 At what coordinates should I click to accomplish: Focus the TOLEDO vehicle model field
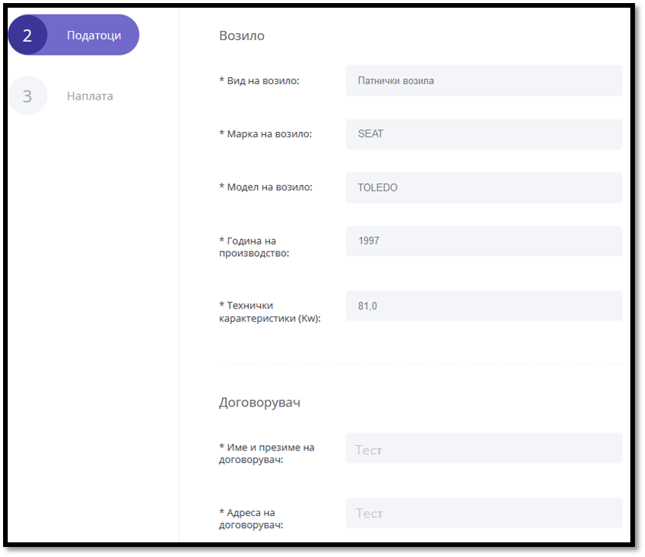[x=484, y=187]
